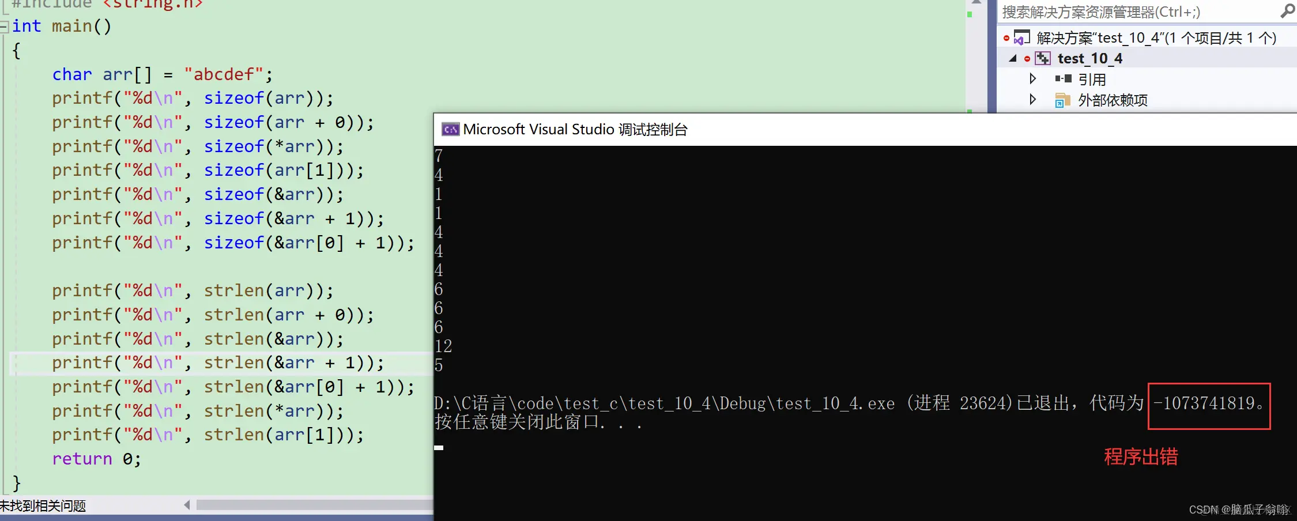Click the editor vertical scrollbar up arrow

coord(976,2)
